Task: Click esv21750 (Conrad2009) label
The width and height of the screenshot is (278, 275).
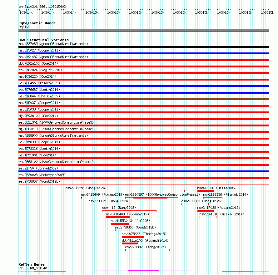Action: pos(38,168)
